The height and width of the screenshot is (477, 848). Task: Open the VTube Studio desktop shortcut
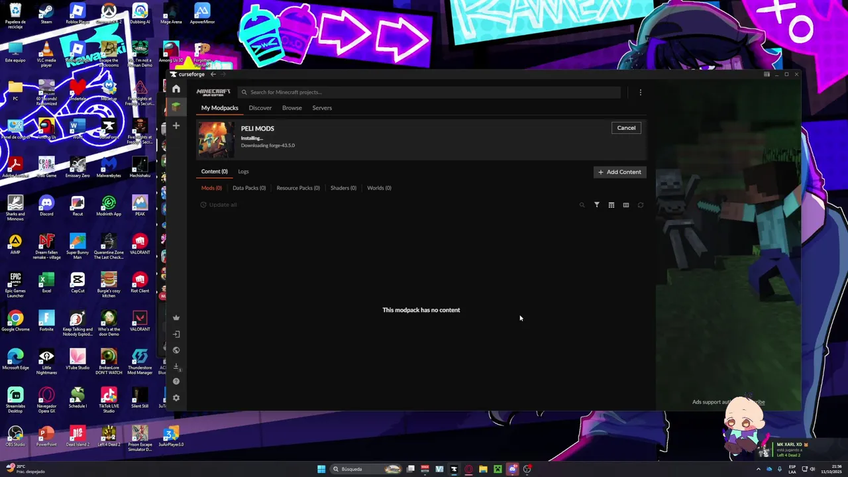(x=78, y=359)
